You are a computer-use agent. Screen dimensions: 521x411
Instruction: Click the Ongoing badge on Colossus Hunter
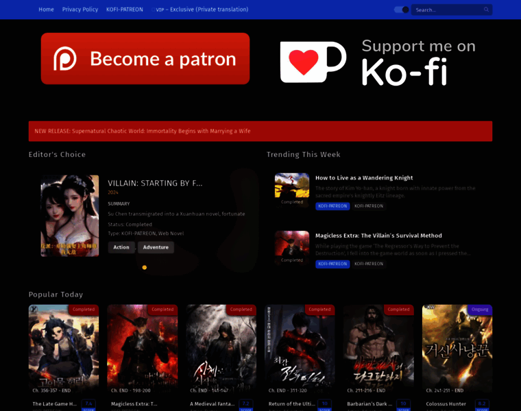click(480, 310)
